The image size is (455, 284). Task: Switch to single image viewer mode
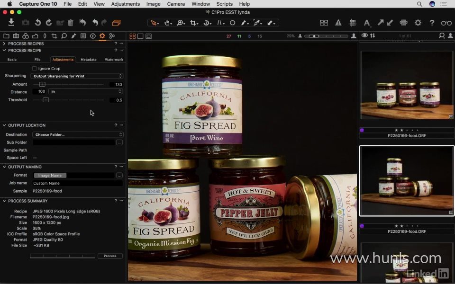click(x=141, y=36)
